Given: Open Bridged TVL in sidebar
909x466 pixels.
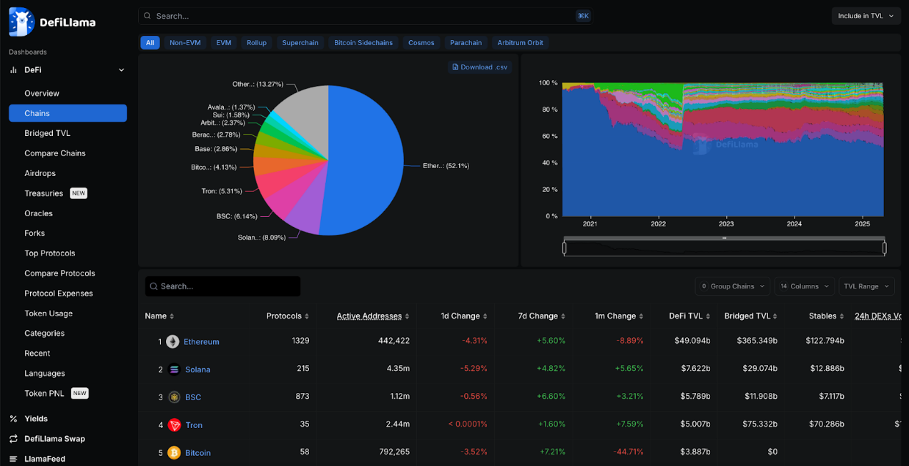Looking at the screenshot, I should [47, 133].
